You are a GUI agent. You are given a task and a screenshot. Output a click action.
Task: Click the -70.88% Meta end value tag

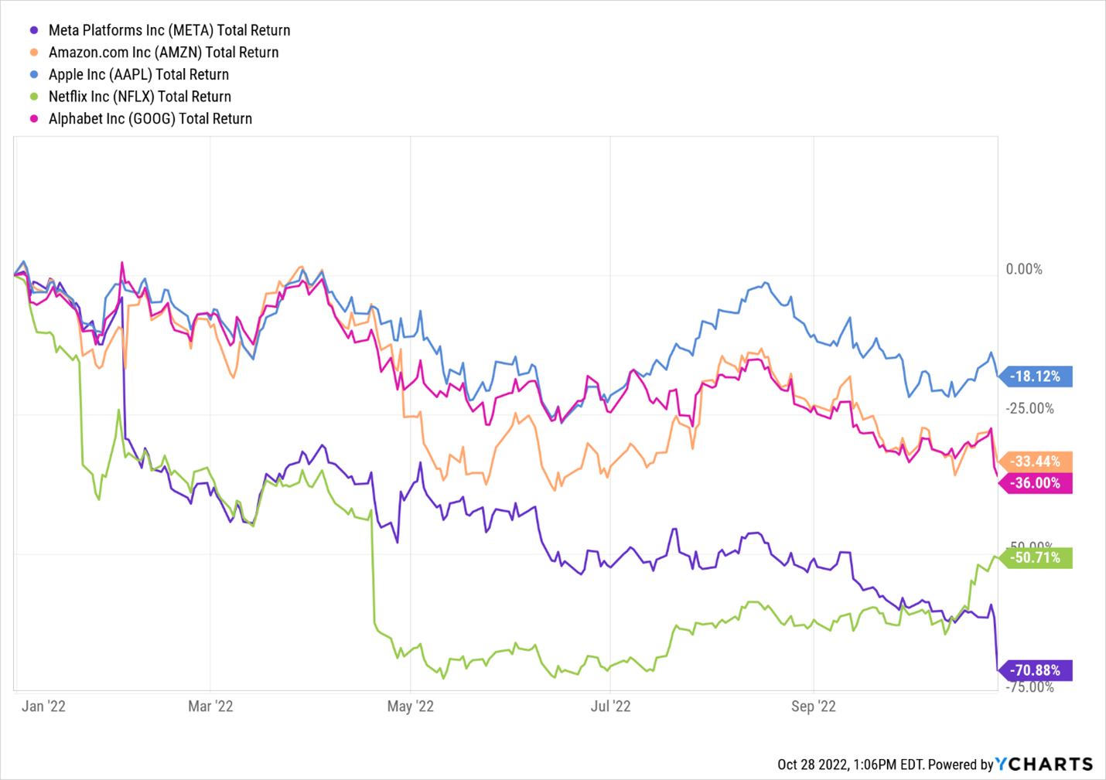(x=1037, y=670)
